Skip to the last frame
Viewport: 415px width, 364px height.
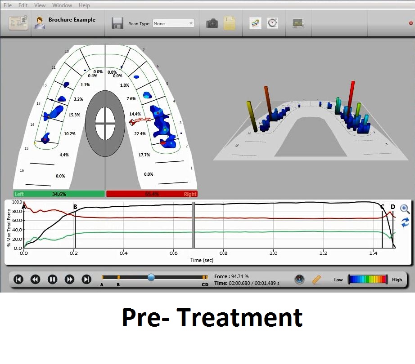click(86, 280)
